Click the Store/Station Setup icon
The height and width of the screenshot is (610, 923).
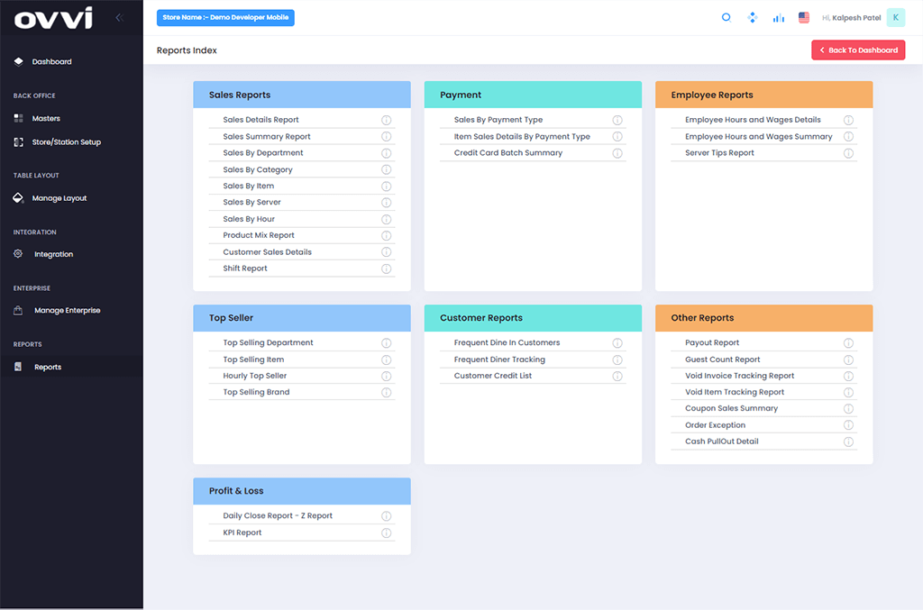(18, 141)
